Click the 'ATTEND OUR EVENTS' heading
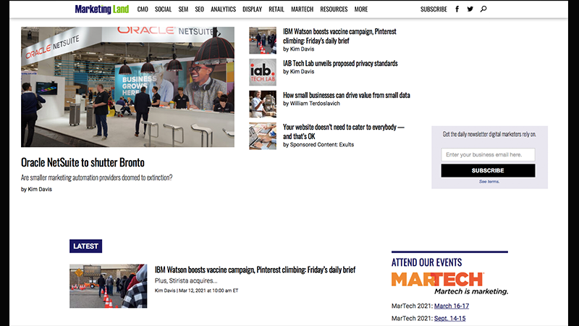579x326 pixels. click(426, 262)
